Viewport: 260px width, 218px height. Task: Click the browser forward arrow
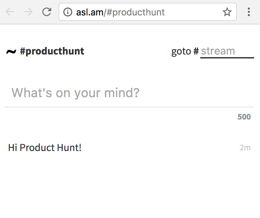(29, 12)
